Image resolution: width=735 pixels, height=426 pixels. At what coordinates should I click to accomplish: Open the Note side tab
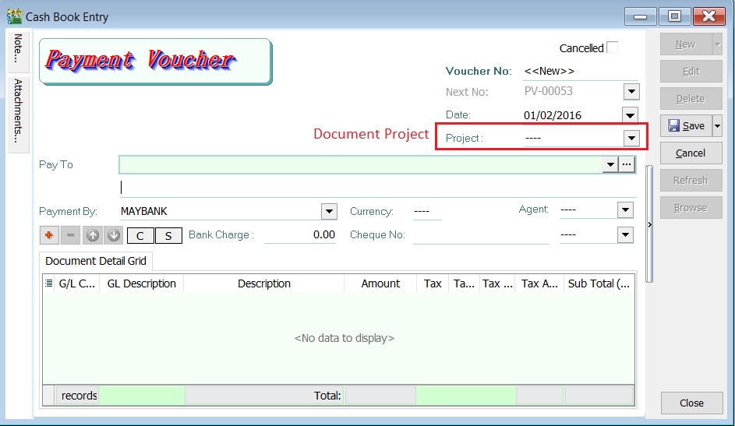pos(19,48)
